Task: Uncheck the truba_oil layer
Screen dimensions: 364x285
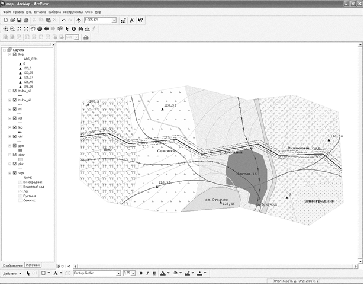Action: click(x=15, y=91)
